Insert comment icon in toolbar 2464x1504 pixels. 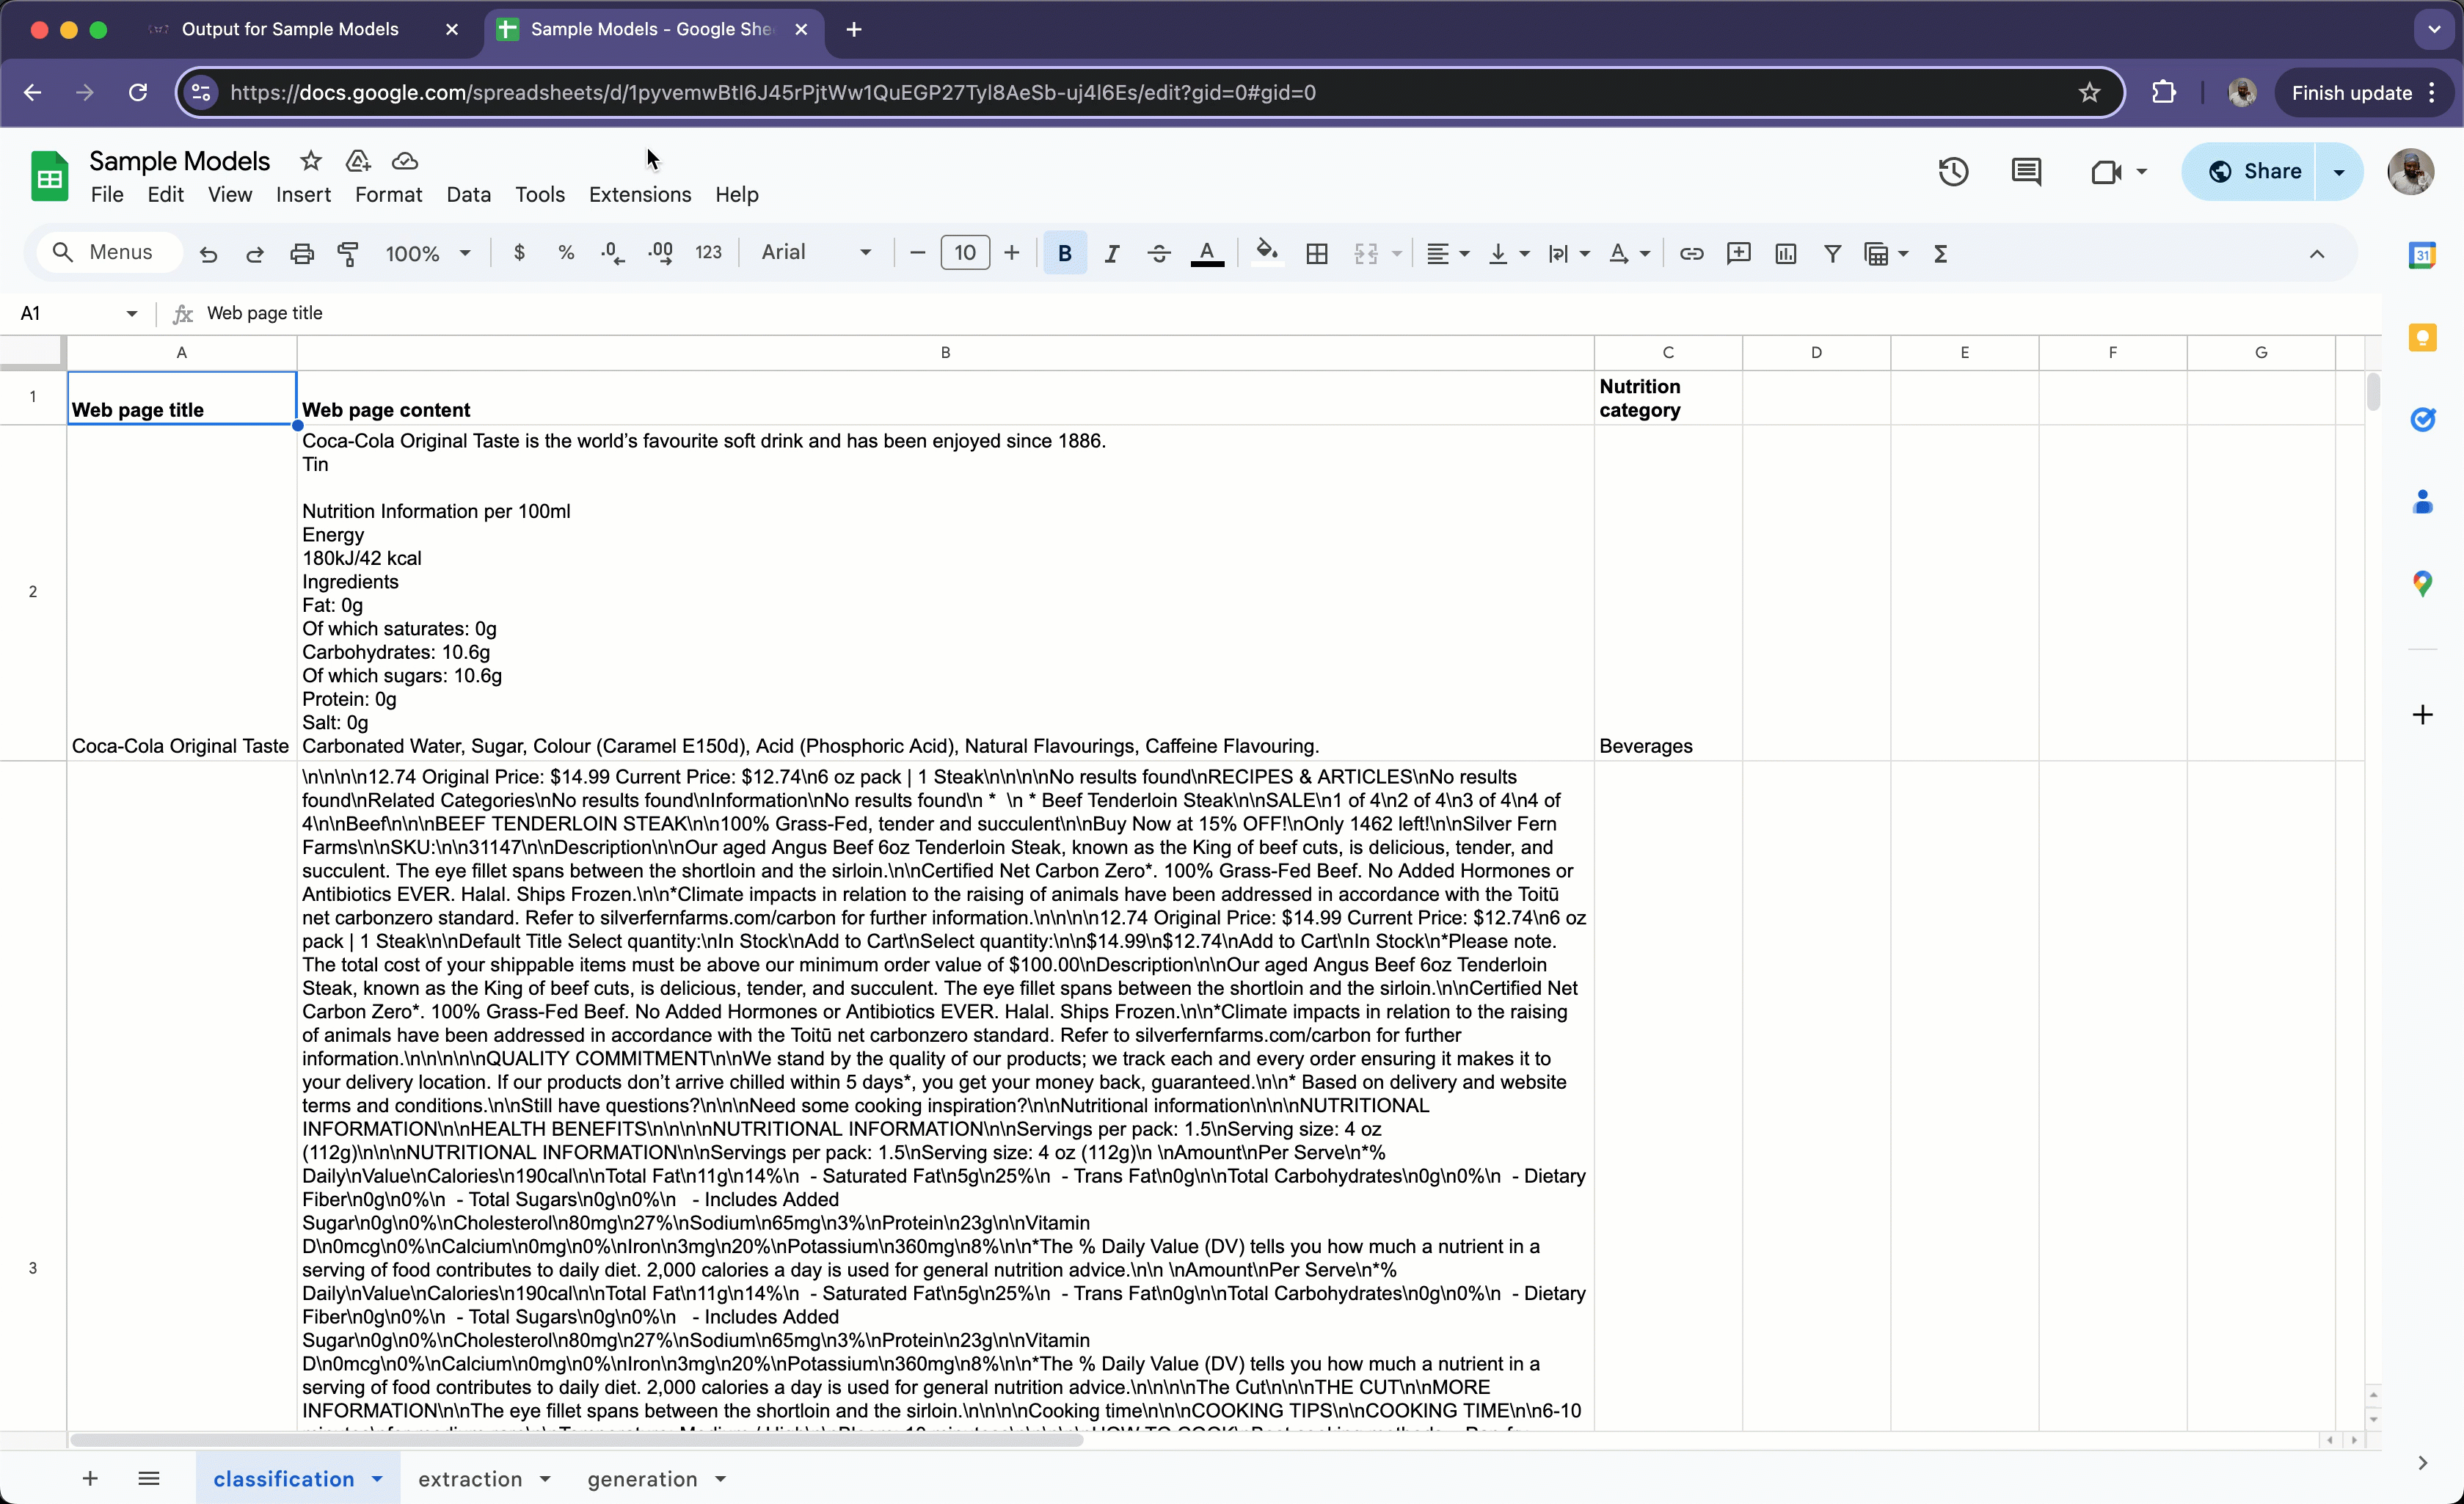pyautogui.click(x=1739, y=253)
